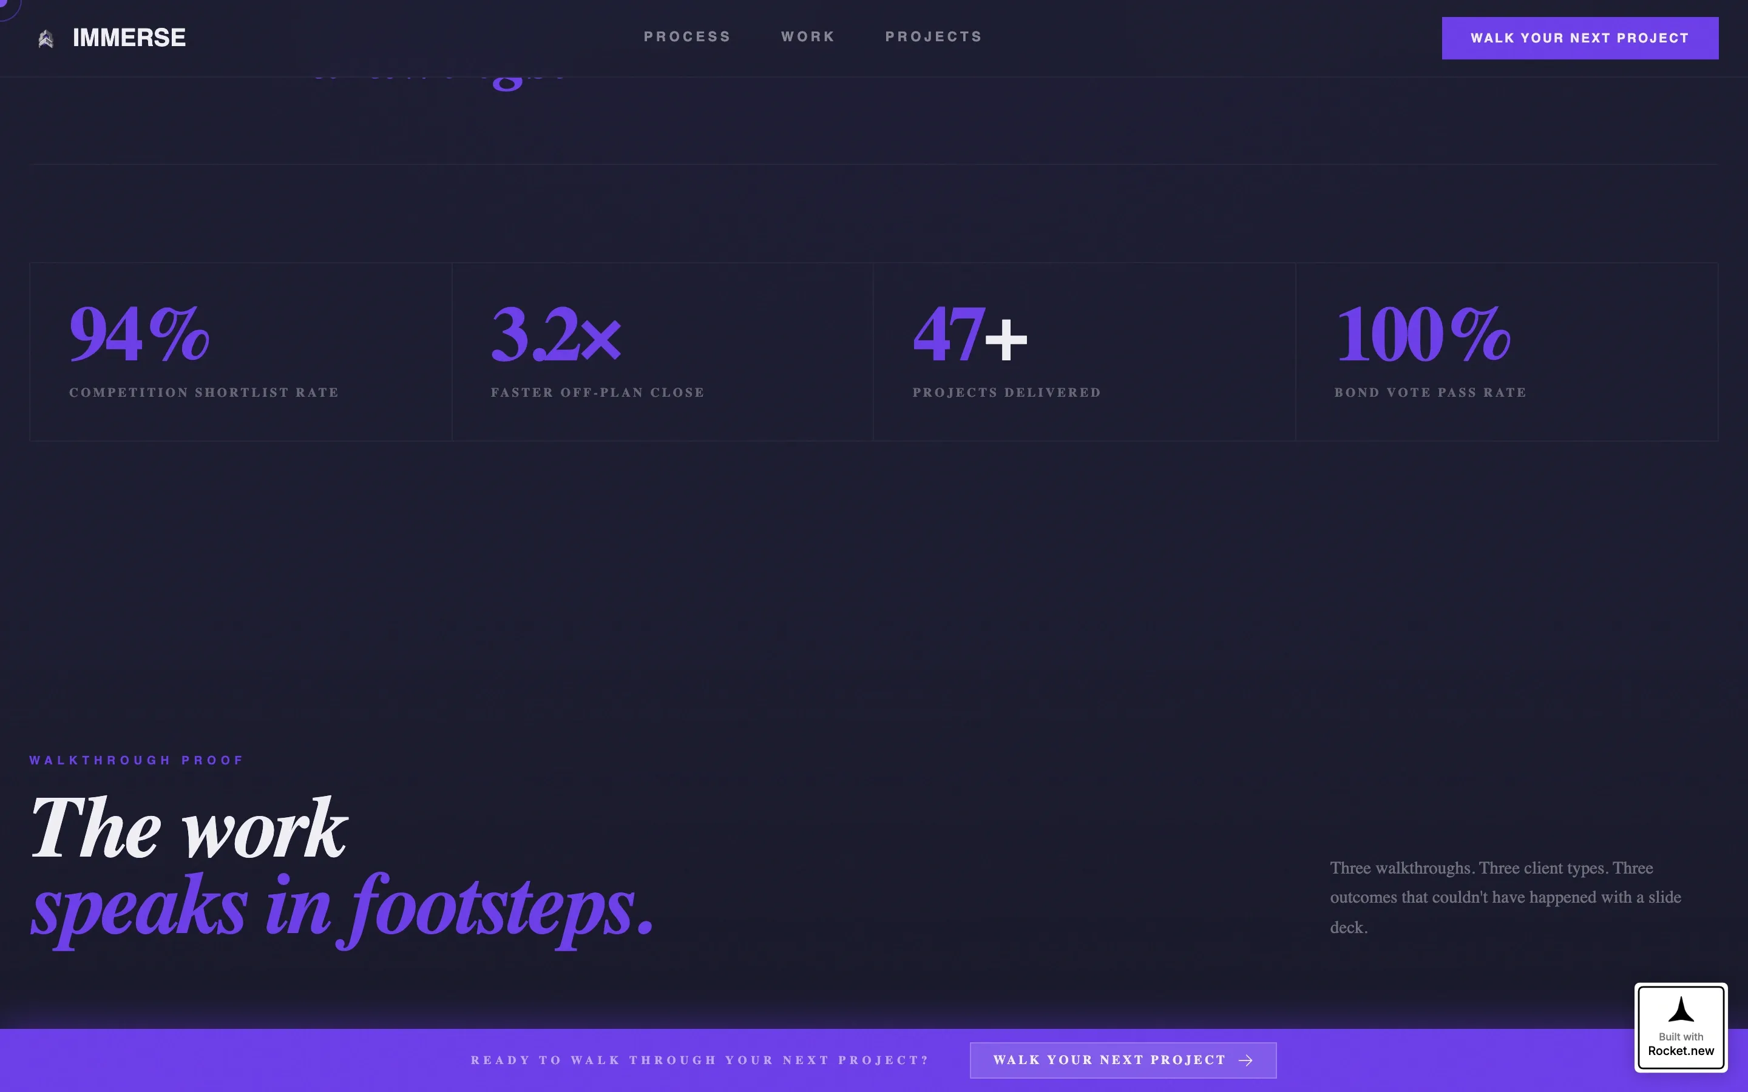Select the Projects Delivered label

[x=1006, y=392]
